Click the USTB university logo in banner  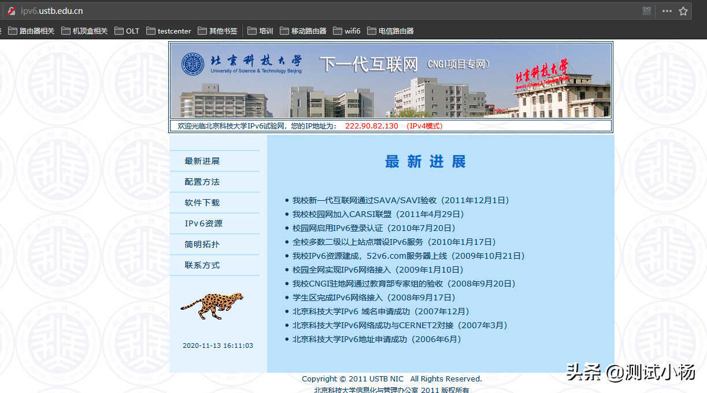click(x=193, y=64)
